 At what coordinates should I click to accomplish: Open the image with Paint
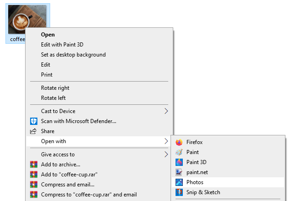(228, 152)
